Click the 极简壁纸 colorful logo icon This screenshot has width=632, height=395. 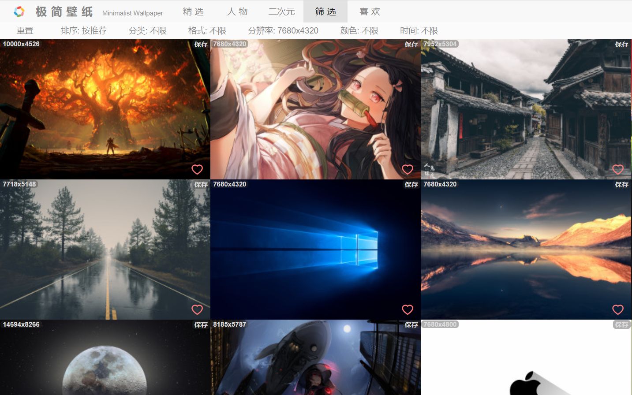tap(19, 11)
